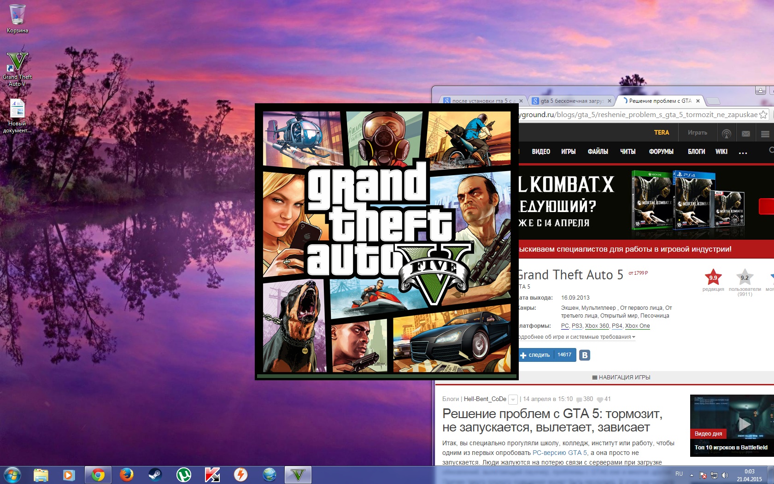Open the site mail envelope icon
This screenshot has width=774, height=484.
(x=746, y=134)
